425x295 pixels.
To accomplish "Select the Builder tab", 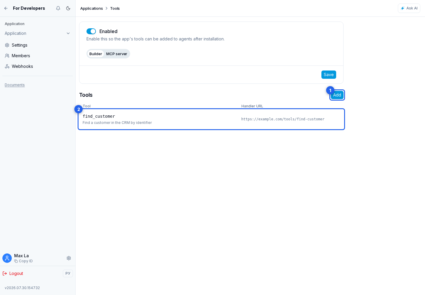I will click(96, 54).
